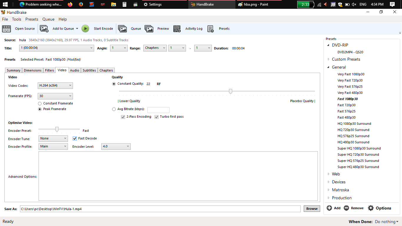The image size is (402, 226).
Task: Open the Angle dropdown
Action: 119,48
